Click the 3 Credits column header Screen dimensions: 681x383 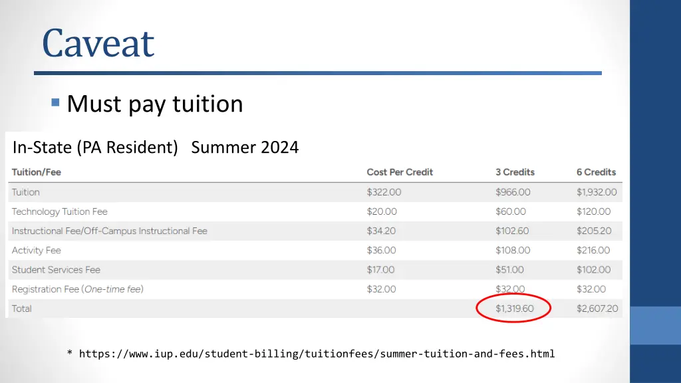click(515, 172)
